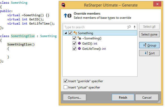Click the Something class icon in tree
Screen dimensions: 165x107
[75, 33]
